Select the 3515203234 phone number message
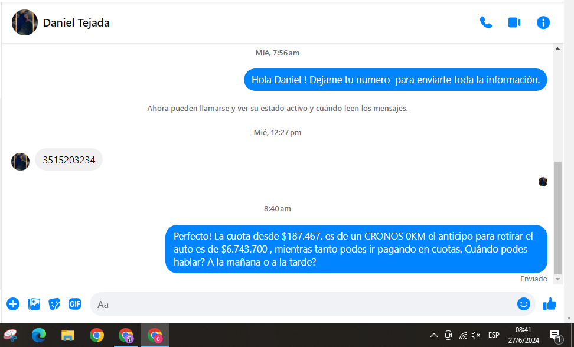 (69, 160)
